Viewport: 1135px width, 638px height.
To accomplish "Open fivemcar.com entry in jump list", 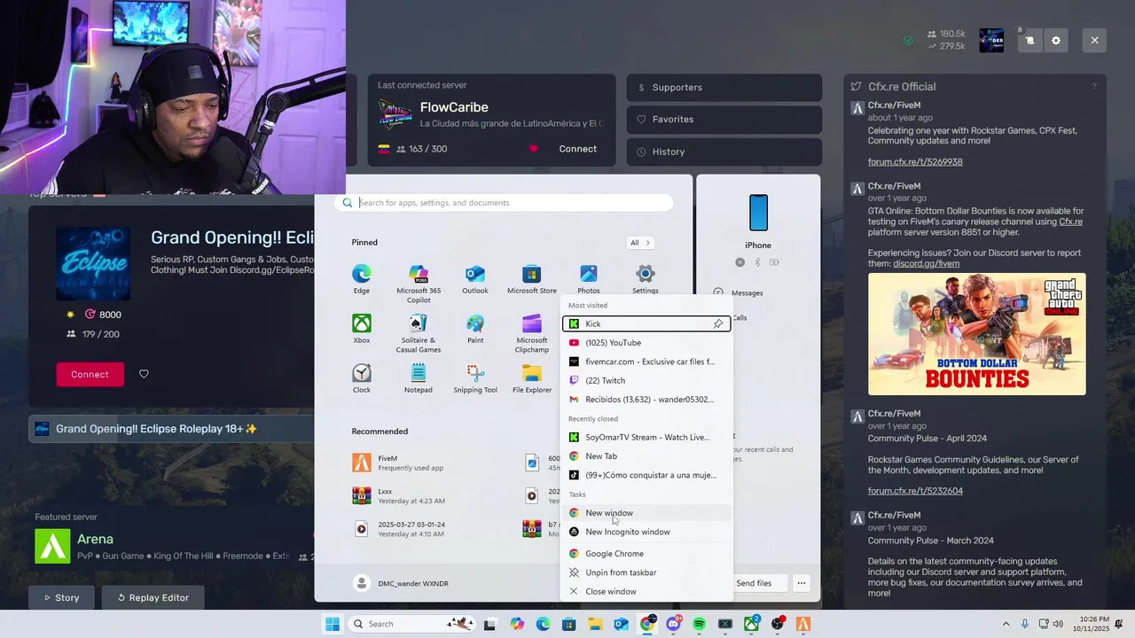I will point(646,362).
